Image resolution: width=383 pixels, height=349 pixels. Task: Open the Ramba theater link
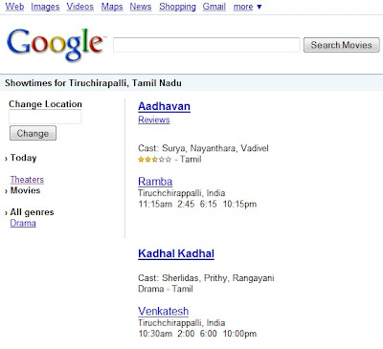click(x=155, y=182)
